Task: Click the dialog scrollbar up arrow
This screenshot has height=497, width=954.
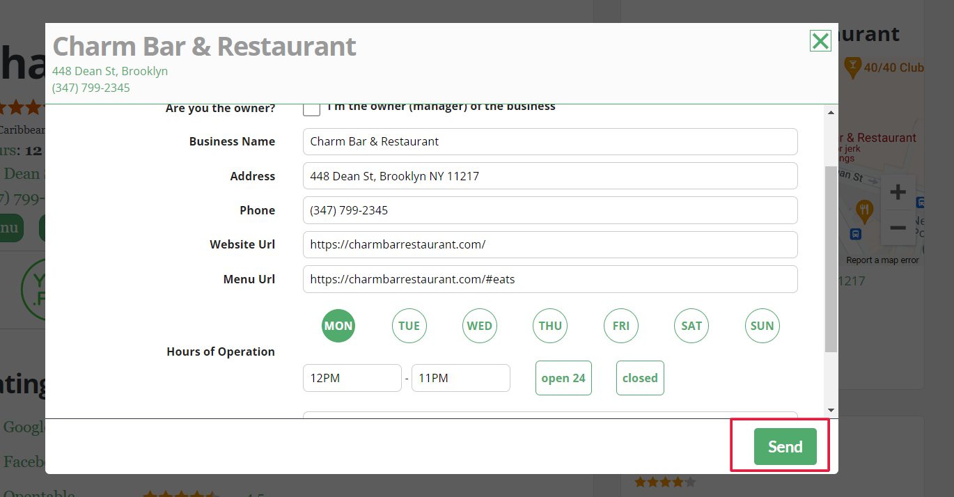Action: point(831,112)
